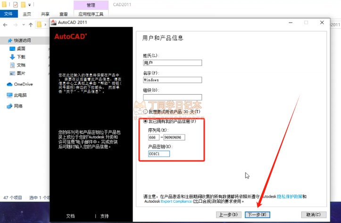Click the serial number prefix field 666
The image size is (341, 223).
154,137
